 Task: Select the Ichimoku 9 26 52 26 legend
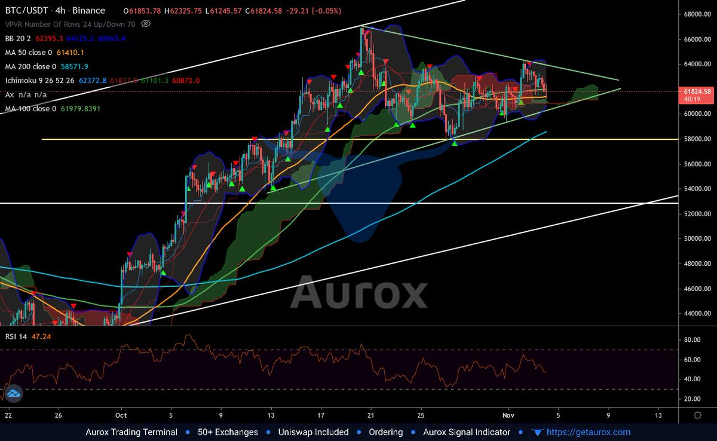coord(39,81)
